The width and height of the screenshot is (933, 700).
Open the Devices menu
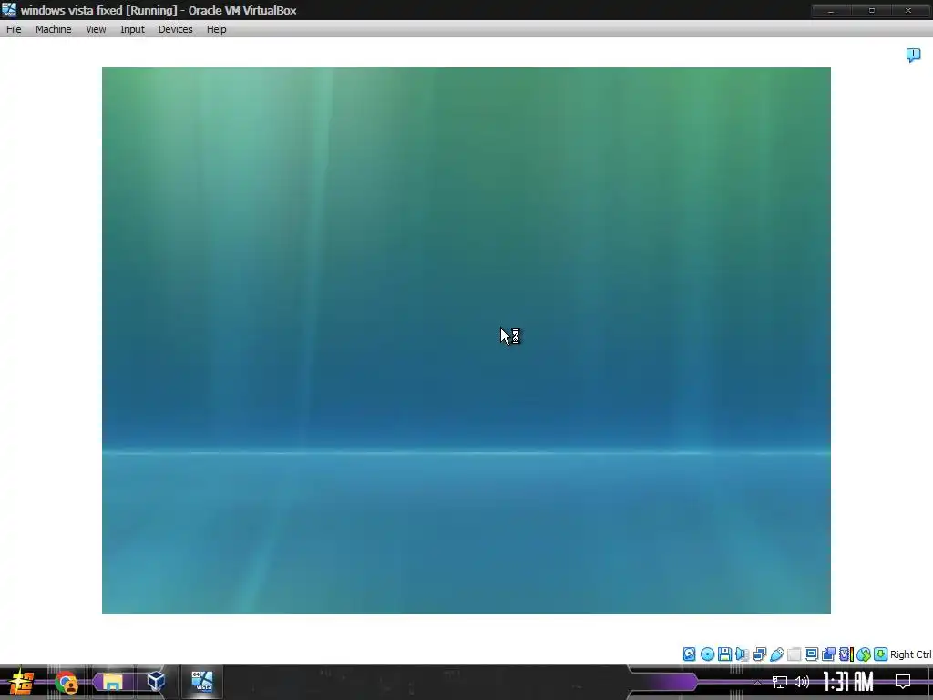(x=175, y=29)
